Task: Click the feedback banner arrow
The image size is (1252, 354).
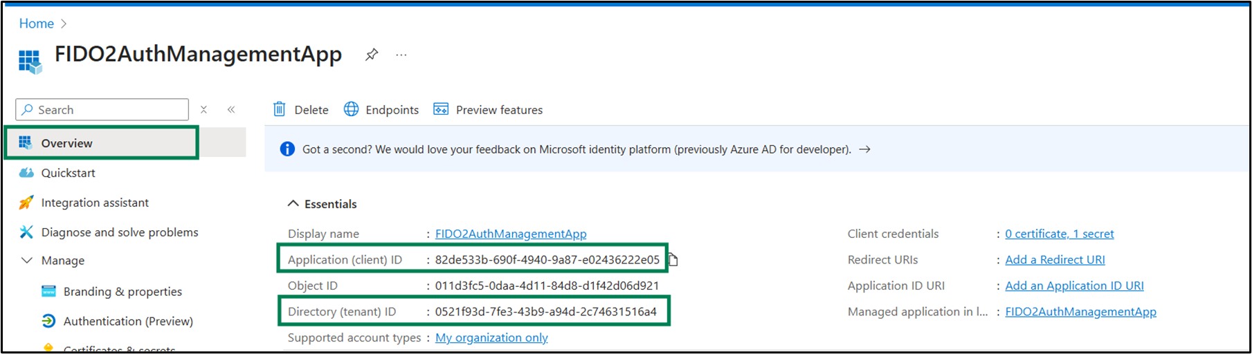Action: [864, 149]
